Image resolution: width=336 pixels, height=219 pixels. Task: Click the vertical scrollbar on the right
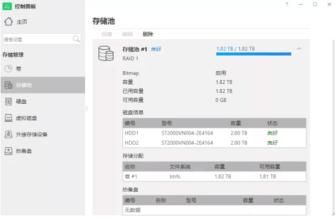tap(334, 126)
